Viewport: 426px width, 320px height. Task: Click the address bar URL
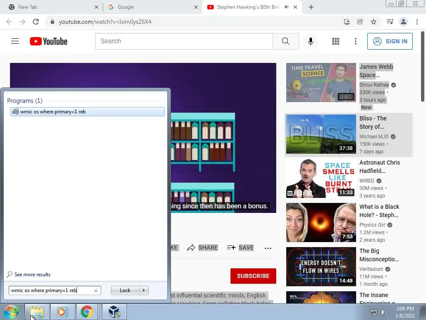coord(105,22)
